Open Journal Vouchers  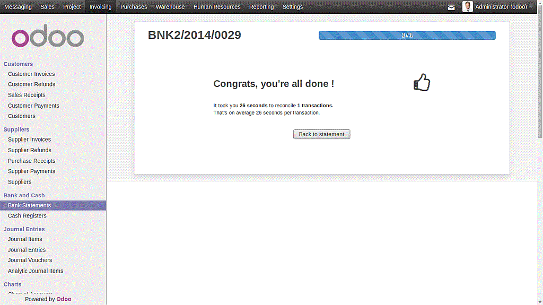tap(30, 260)
